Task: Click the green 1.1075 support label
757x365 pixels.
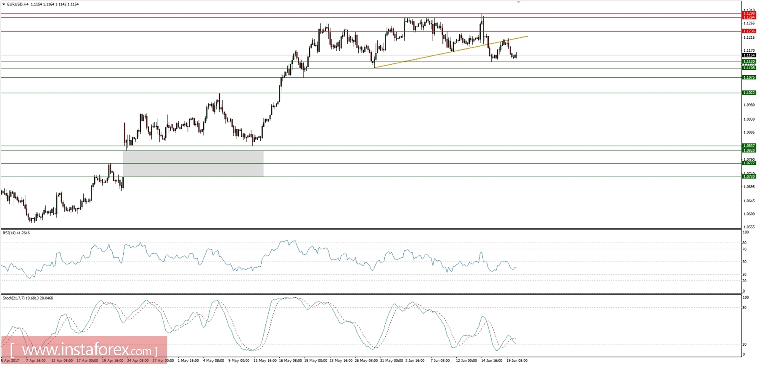Action: point(749,77)
